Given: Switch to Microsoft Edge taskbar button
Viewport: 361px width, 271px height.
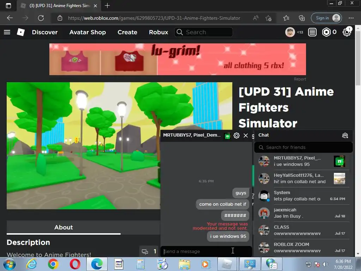Looking at the screenshot, I should pyautogui.click(x=97, y=264).
